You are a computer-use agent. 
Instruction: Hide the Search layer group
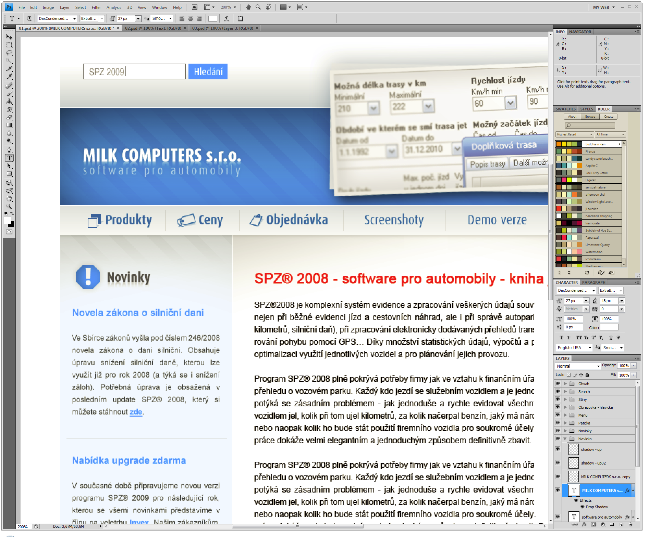point(558,391)
